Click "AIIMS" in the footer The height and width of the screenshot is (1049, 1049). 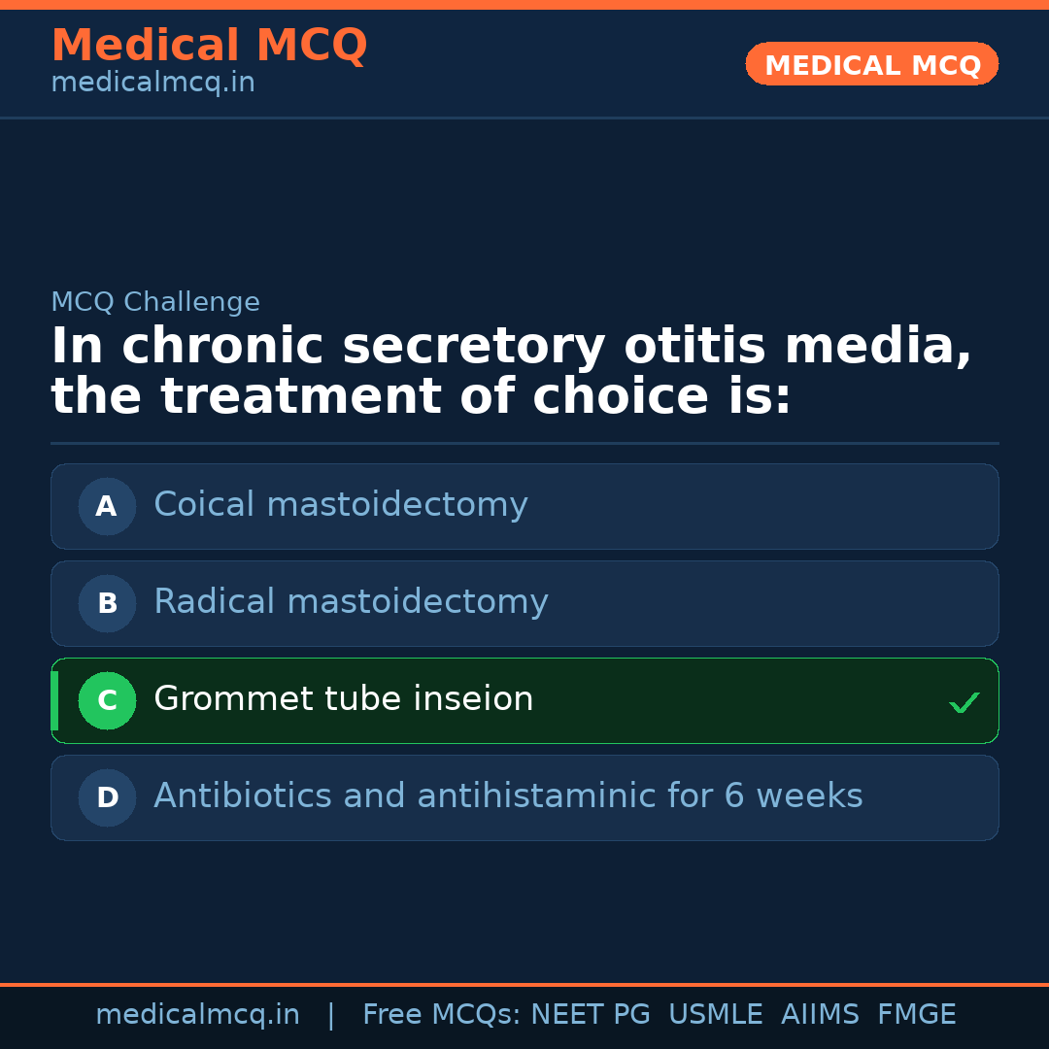820,1015
